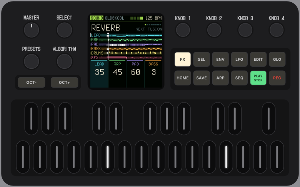This screenshot has height=187, width=300.
Task: Click the green PLAY STOP button
Action: [258, 78]
